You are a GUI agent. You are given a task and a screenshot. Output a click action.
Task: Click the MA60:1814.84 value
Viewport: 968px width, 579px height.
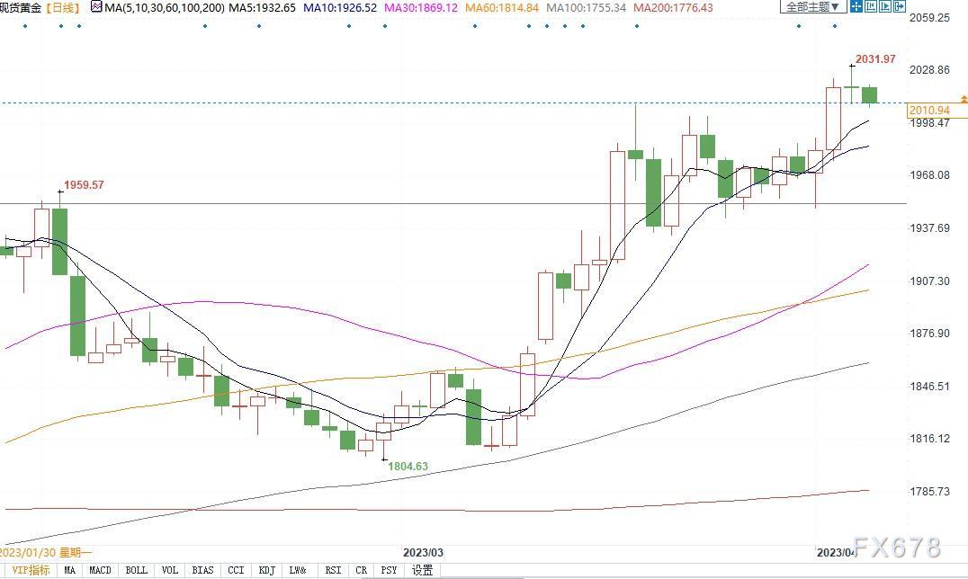[x=502, y=8]
